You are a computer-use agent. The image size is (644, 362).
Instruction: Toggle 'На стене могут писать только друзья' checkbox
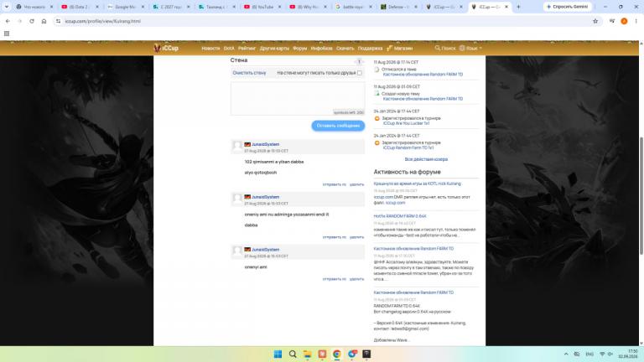[360, 73]
